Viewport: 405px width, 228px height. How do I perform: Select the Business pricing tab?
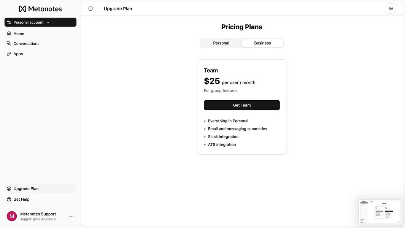(262, 43)
